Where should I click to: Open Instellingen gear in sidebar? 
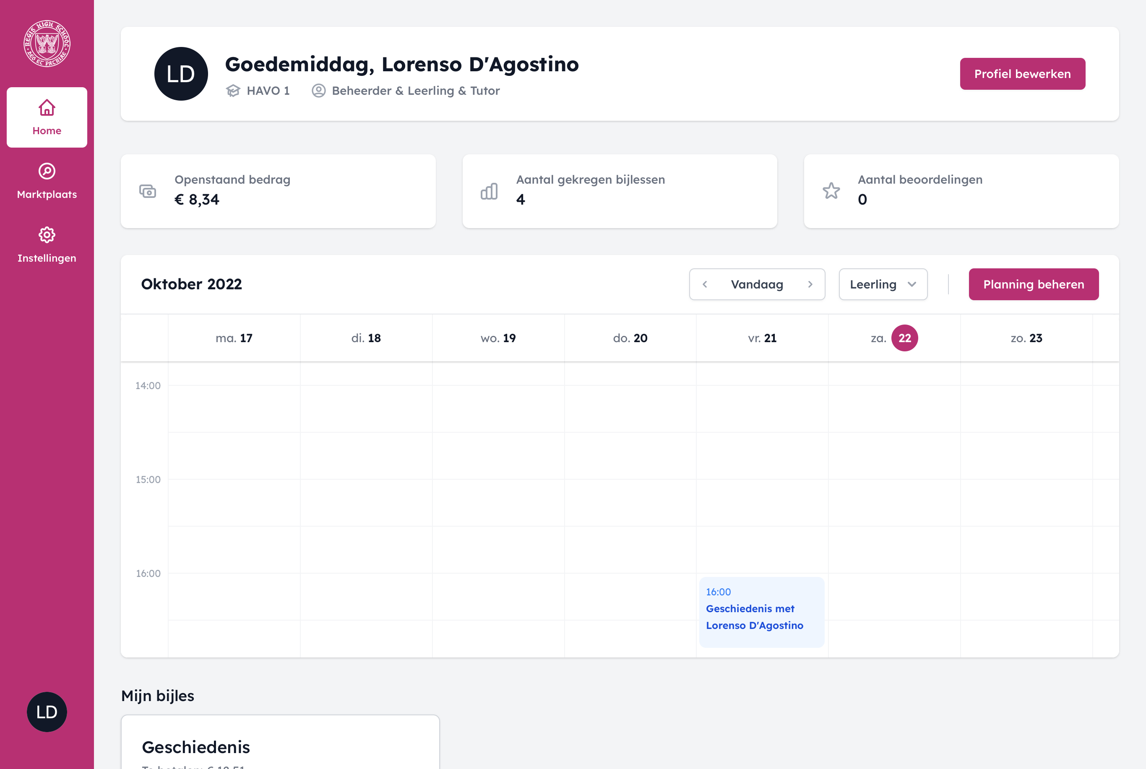point(47,245)
